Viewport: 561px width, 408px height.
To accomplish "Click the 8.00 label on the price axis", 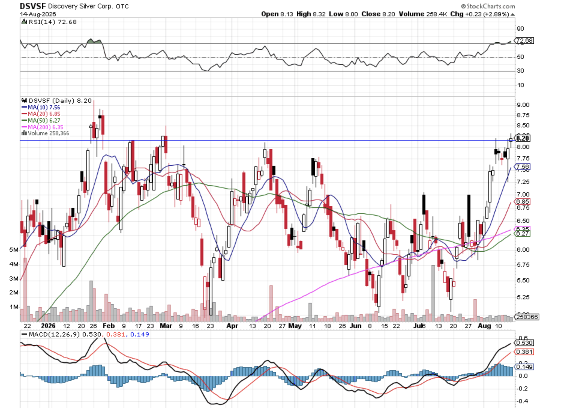I will pyautogui.click(x=523, y=147).
